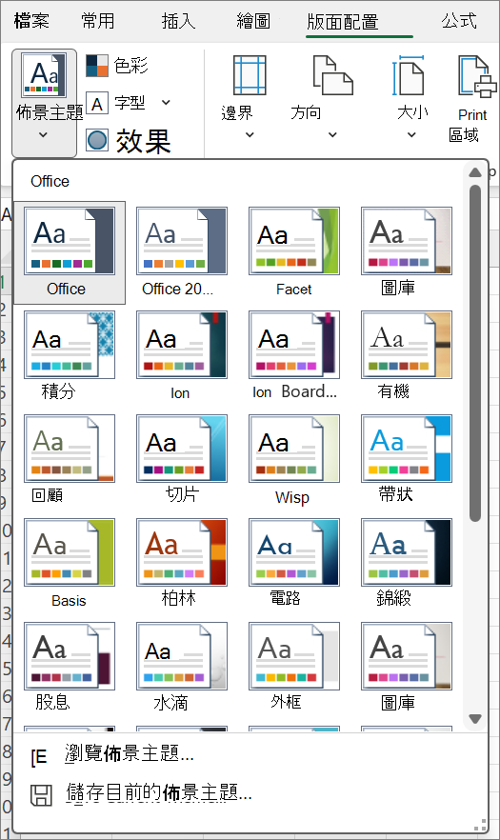Viewport: 500px width, 840px height.
Task: Open the 色彩 theme colors menu
Action: (117, 66)
